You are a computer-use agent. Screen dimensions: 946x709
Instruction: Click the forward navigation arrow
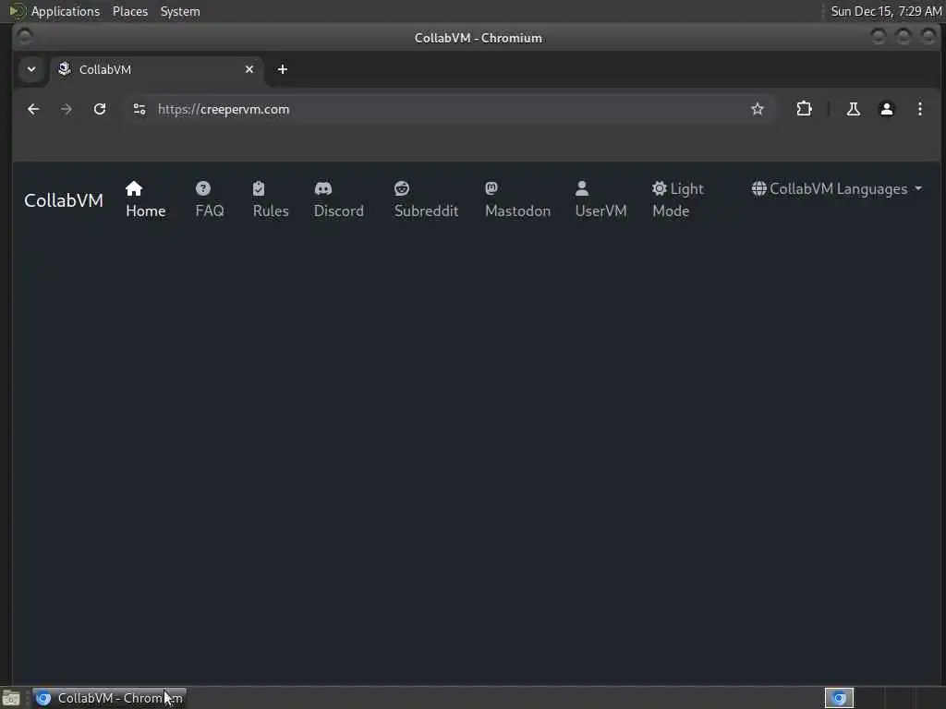(x=67, y=109)
